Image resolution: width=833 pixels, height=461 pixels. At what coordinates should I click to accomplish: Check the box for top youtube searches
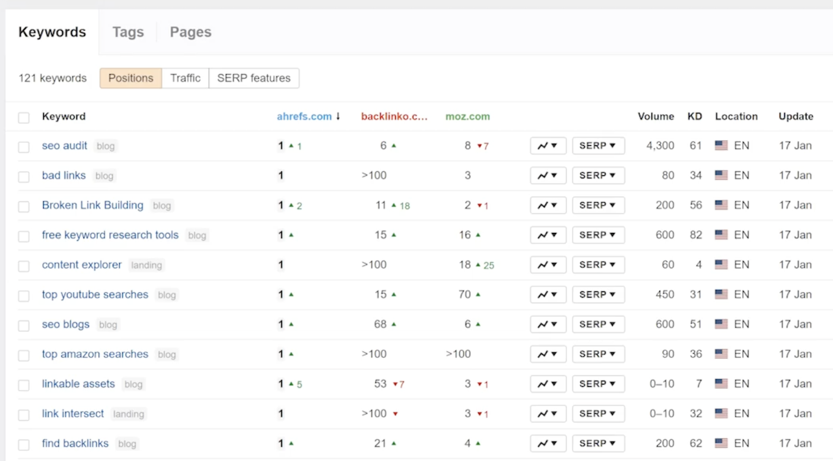pyautogui.click(x=24, y=296)
